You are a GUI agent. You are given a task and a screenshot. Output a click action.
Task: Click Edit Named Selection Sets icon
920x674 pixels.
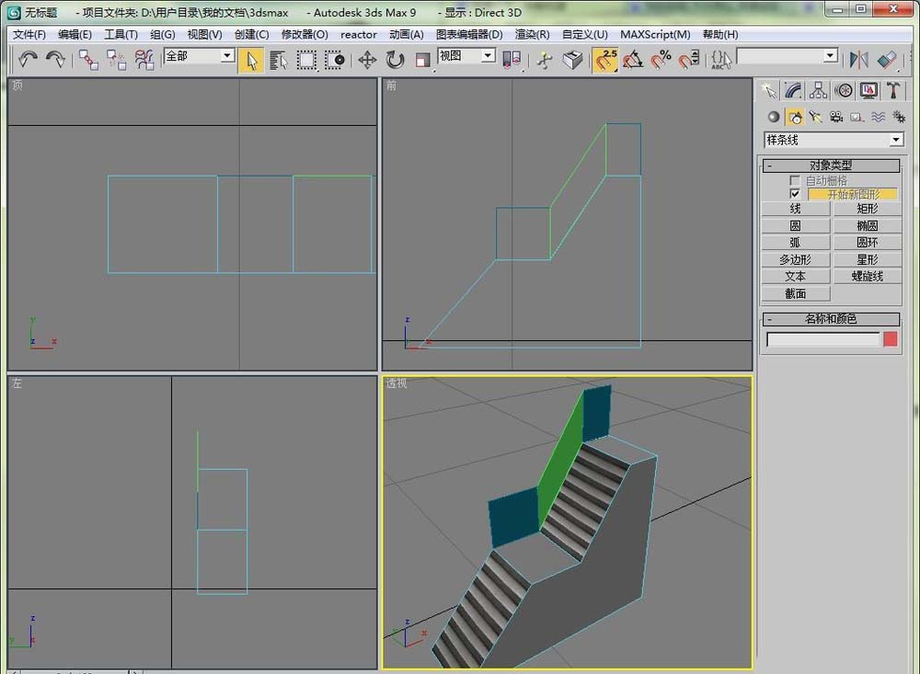coord(721,60)
